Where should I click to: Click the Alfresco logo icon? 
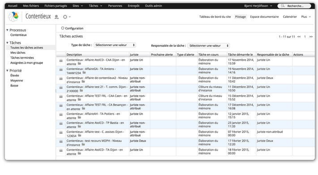coord(13,17)
